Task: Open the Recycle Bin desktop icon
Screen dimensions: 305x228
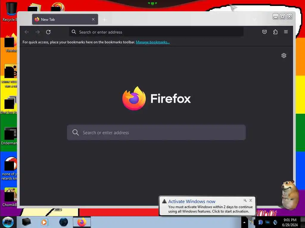Action: (x=10, y=12)
